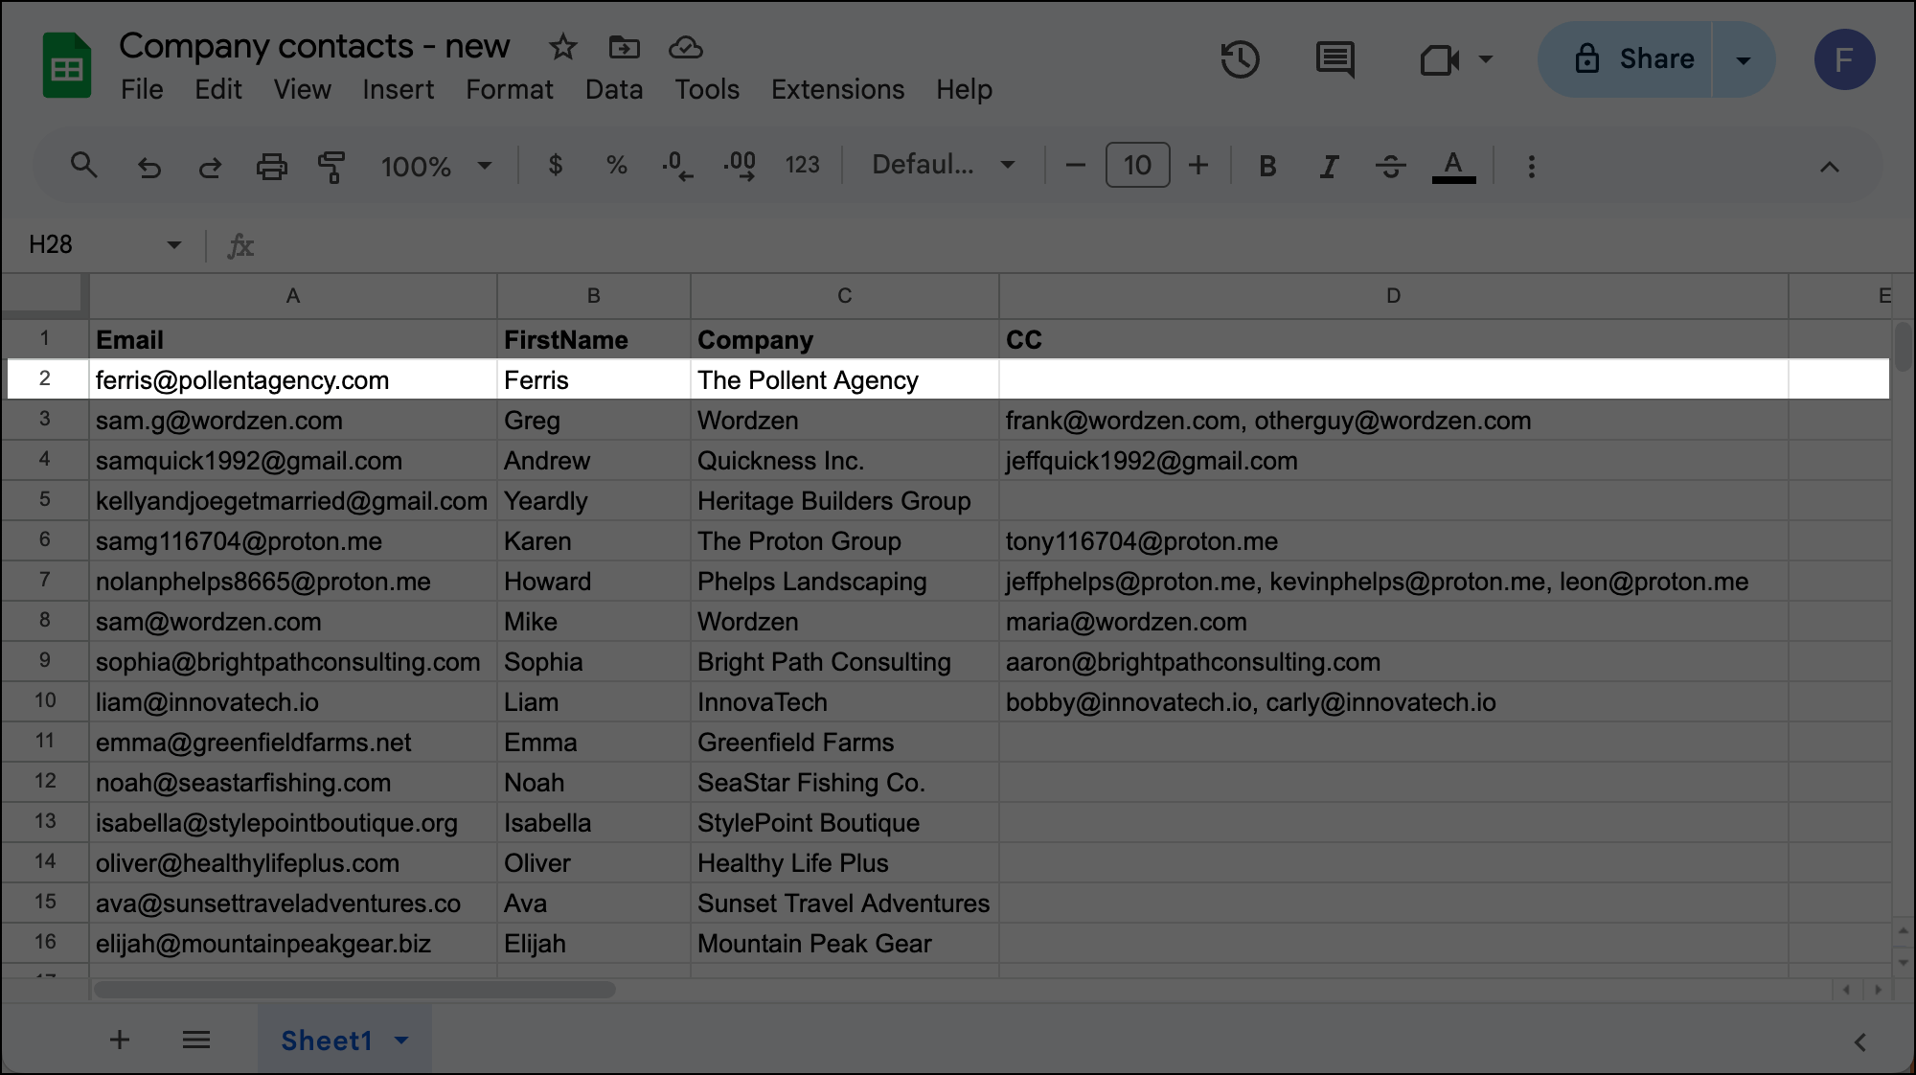1916x1075 pixels.
Task: Add a new sheet with plus button
Action: (120, 1040)
